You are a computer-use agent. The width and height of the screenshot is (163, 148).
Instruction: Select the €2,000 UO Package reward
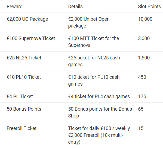27,19
